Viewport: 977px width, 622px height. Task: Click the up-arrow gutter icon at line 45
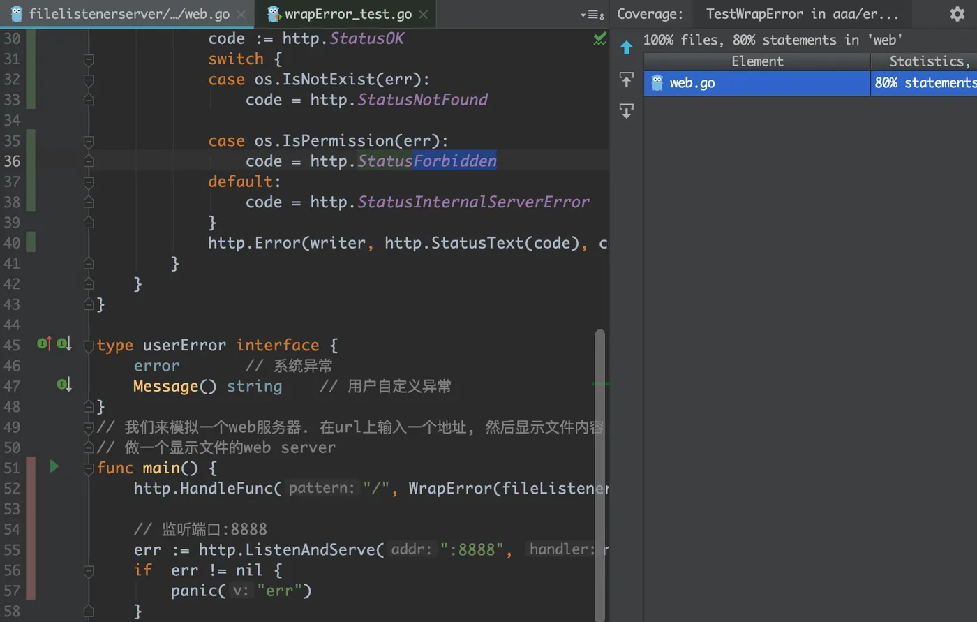(45, 343)
